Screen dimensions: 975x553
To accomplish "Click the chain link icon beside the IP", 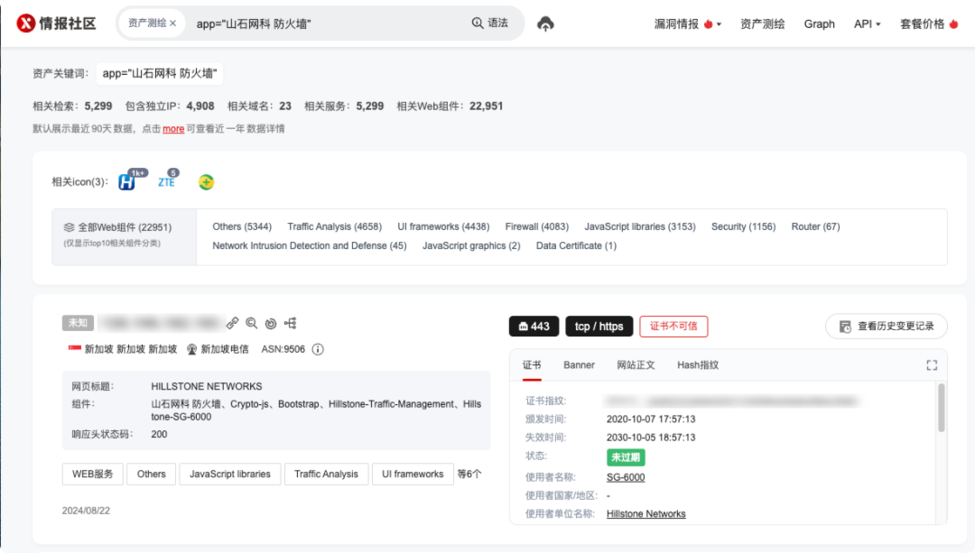I will point(232,323).
